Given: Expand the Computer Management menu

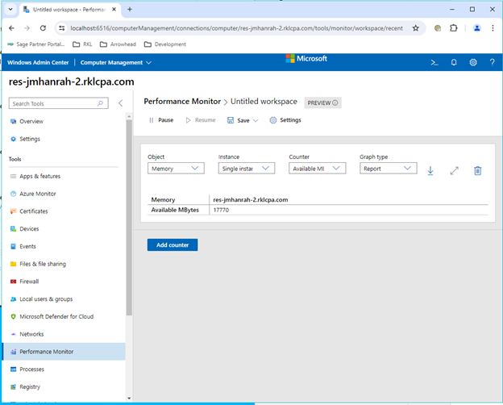Looking at the screenshot, I should [115, 62].
